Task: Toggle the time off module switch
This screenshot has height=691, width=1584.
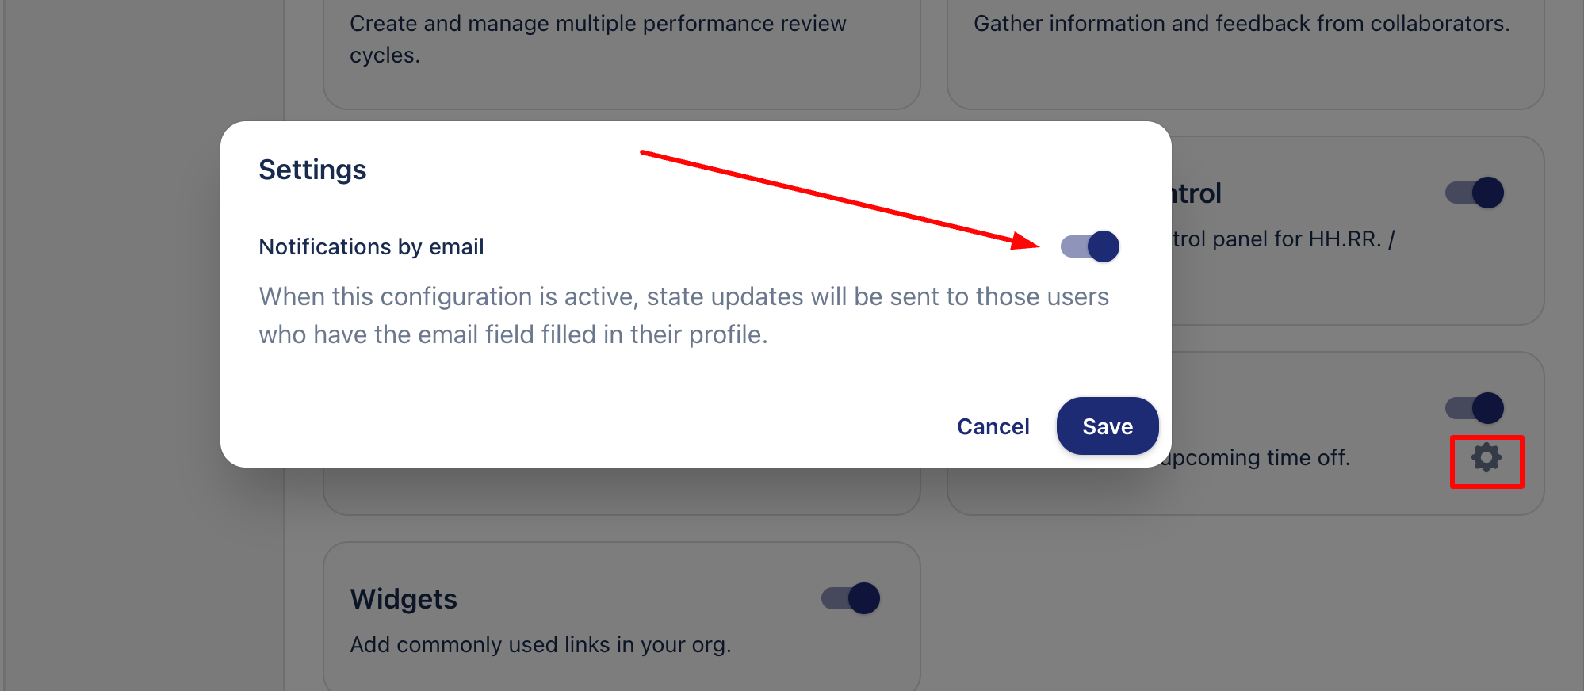Action: coord(1475,408)
